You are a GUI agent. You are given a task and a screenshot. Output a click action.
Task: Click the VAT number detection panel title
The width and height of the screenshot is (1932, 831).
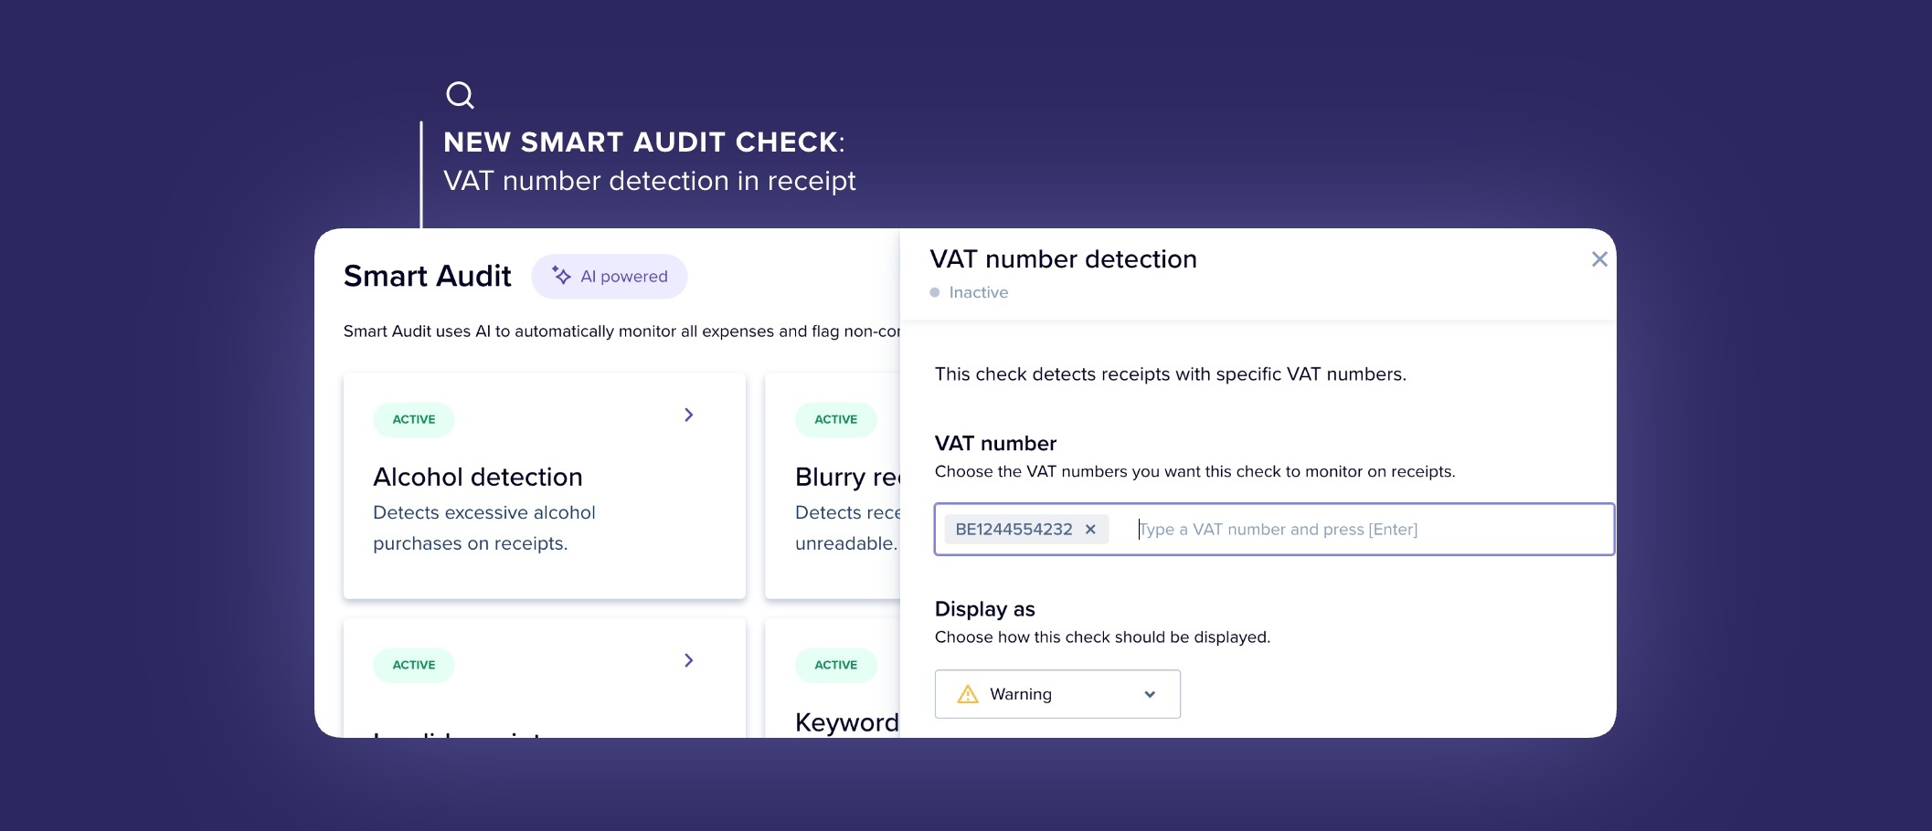[1063, 259]
